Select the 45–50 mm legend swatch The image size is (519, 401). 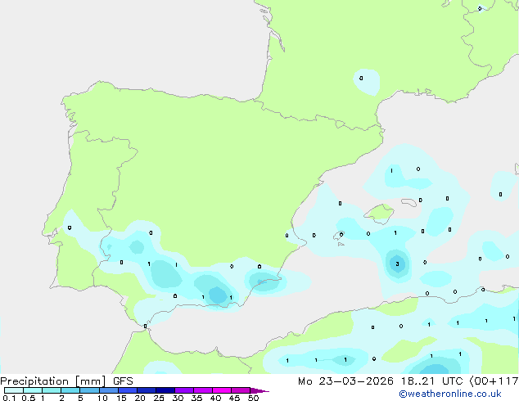point(241,390)
